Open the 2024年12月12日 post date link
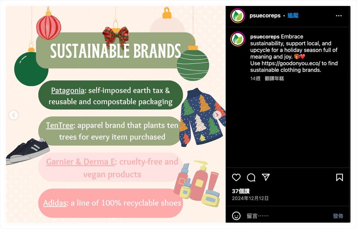Image resolution: width=357 pixels, height=229 pixels. (x=250, y=198)
